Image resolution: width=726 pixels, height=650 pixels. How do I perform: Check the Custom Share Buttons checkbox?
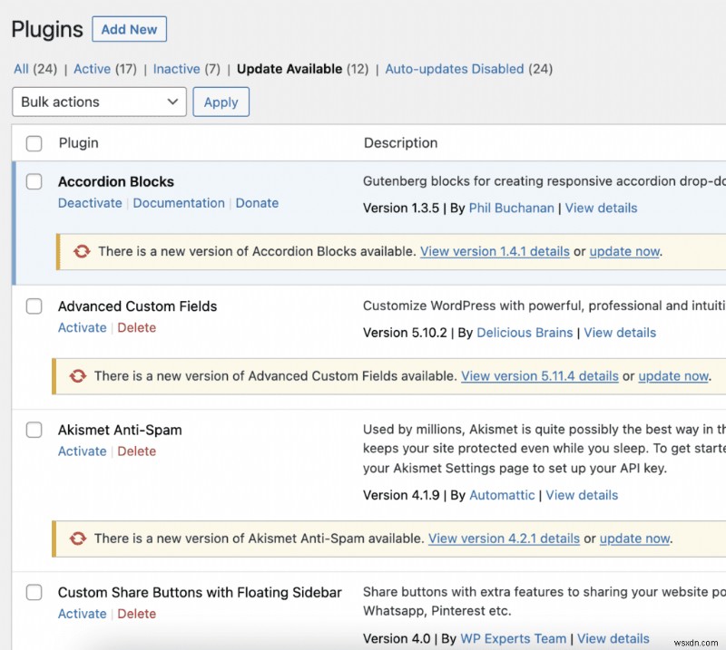(x=34, y=592)
